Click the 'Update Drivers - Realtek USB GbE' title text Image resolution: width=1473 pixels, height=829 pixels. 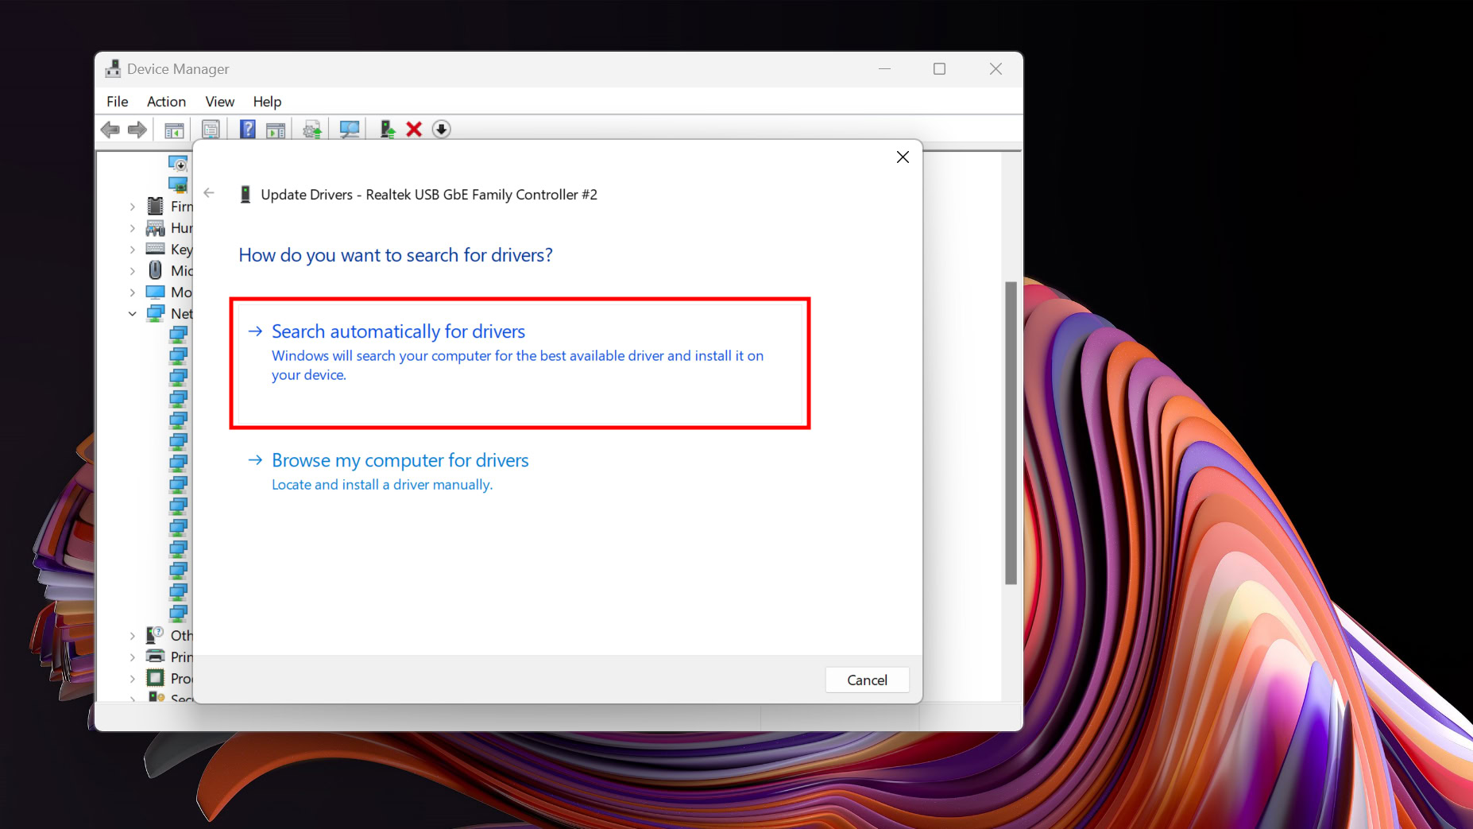tap(429, 195)
